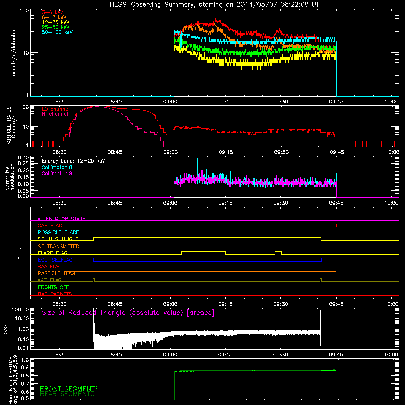Click the 100.00 y-axis value on SAS plot
Viewport: 405px width, 405px height.
tap(20, 310)
